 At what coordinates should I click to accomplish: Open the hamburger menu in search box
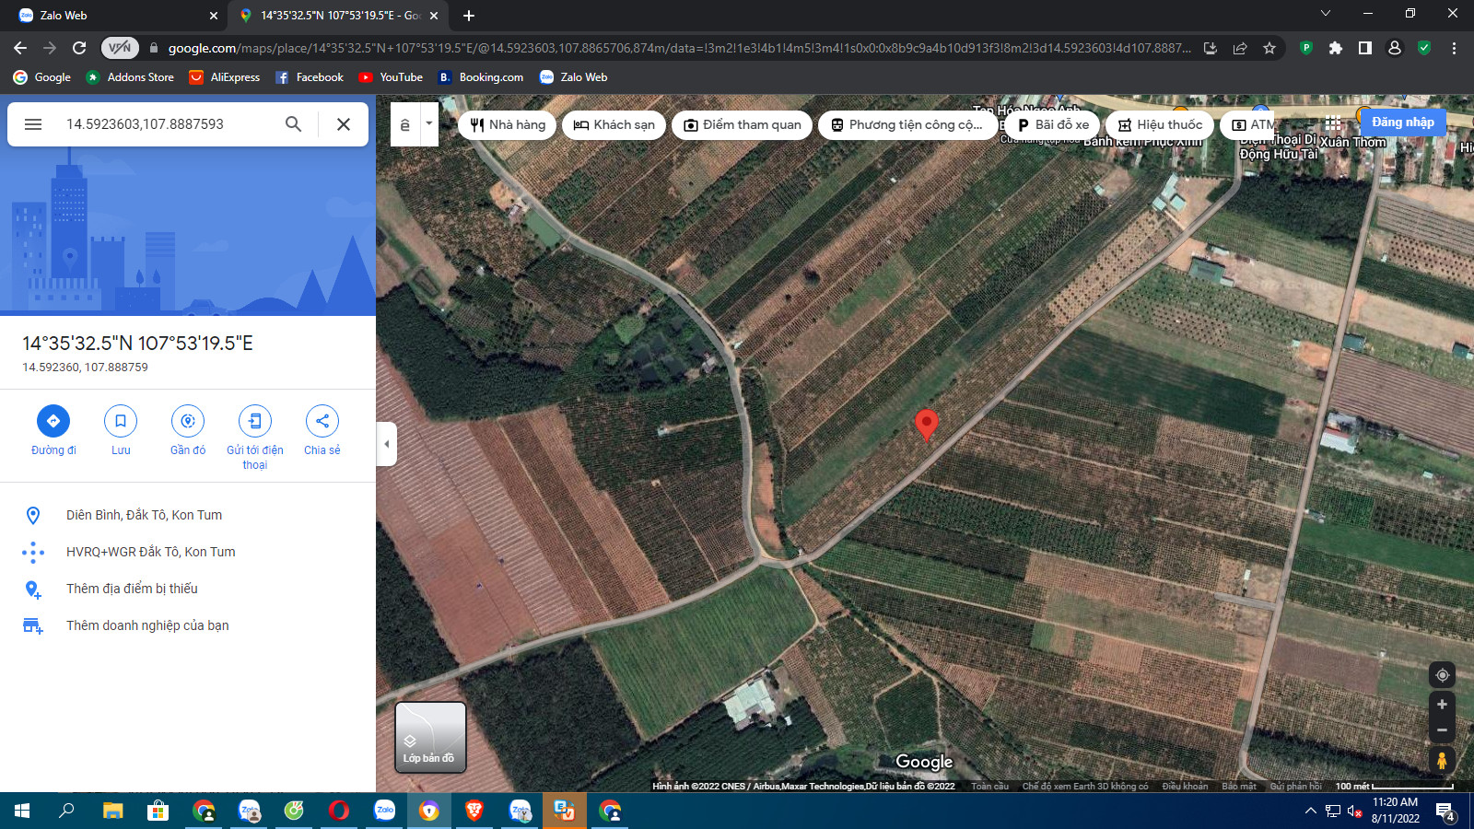[33, 124]
